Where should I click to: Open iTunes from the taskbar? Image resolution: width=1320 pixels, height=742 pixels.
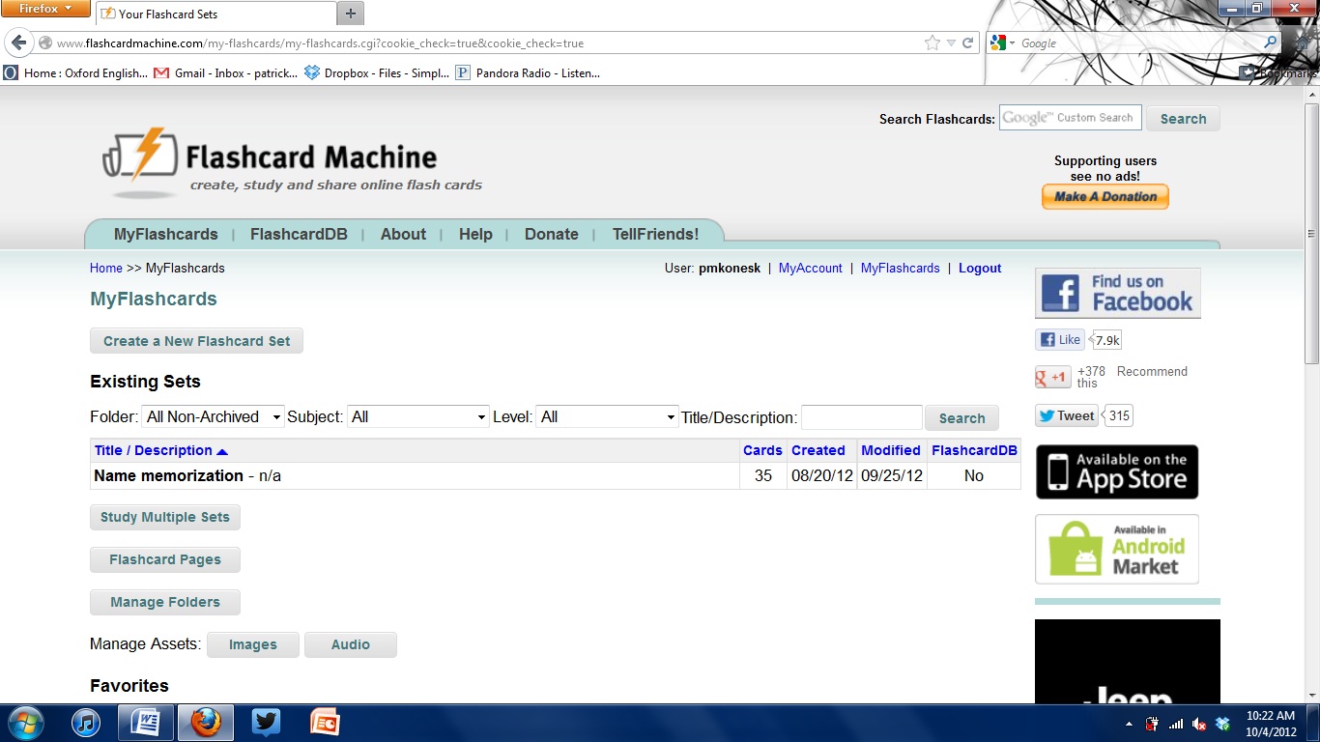(86, 723)
